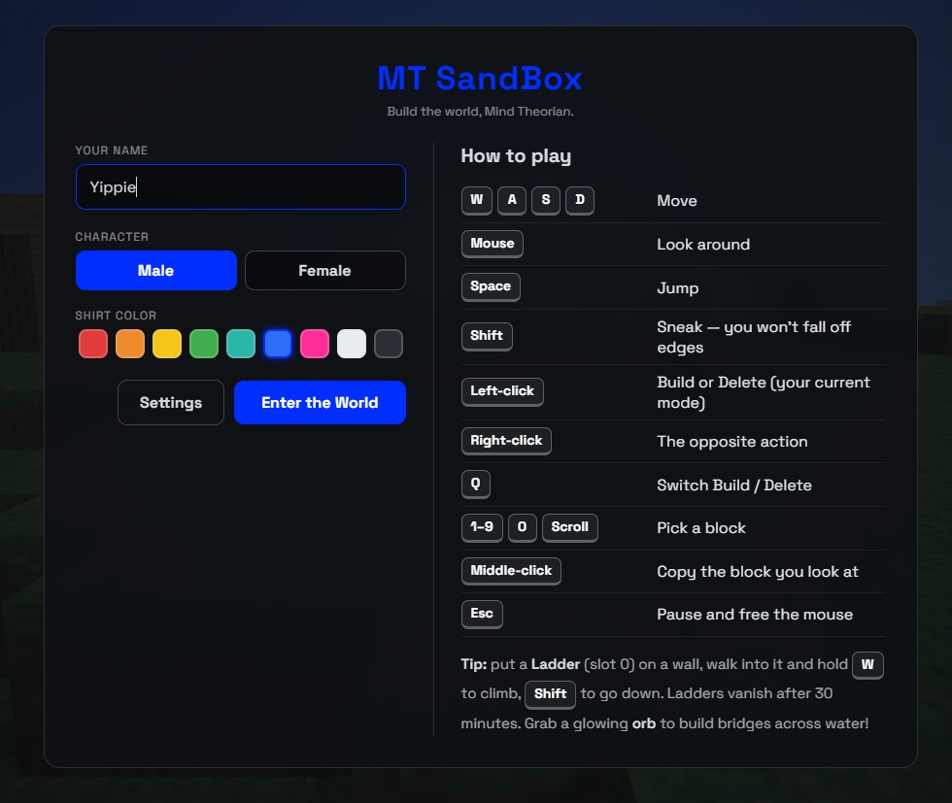Click 'The opposite action' text
This screenshot has height=803, width=952.
coord(732,442)
